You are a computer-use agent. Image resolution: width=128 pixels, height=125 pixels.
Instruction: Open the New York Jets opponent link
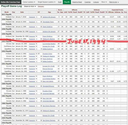click(47, 98)
